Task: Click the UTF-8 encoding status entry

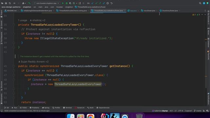Action: [x=180, y=111]
